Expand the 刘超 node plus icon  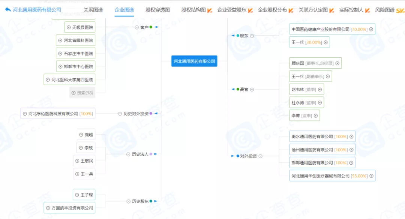81,135
